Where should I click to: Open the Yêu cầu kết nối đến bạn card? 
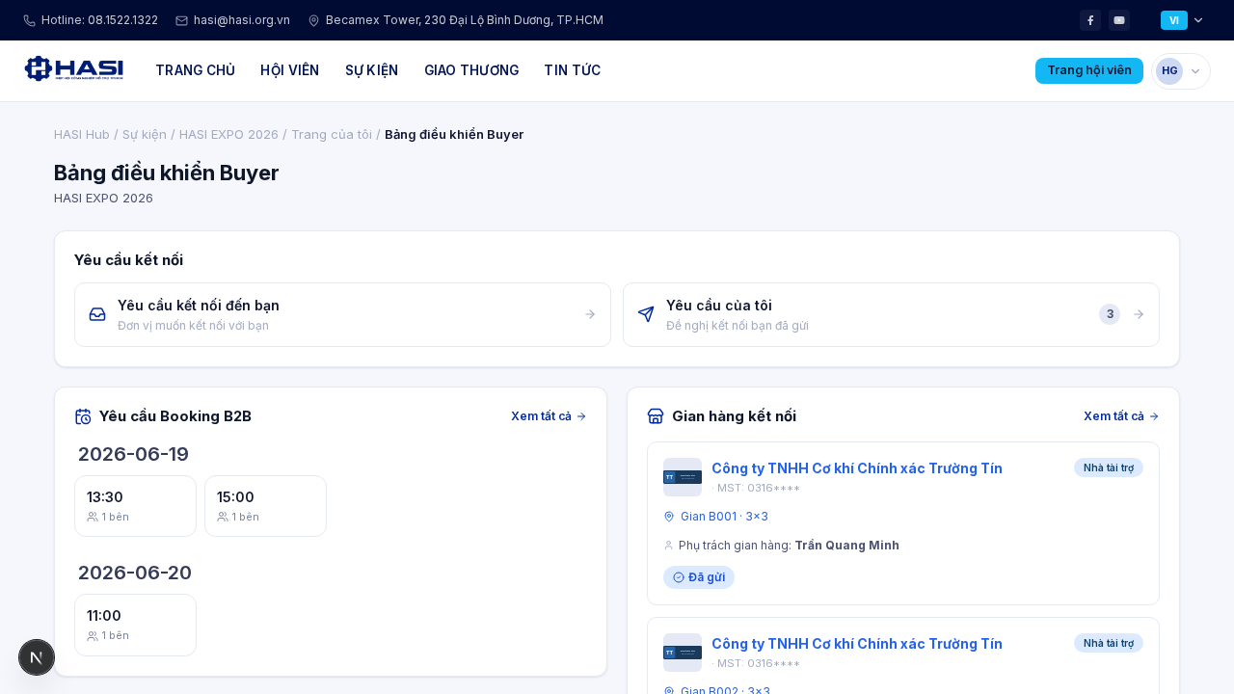click(x=342, y=314)
